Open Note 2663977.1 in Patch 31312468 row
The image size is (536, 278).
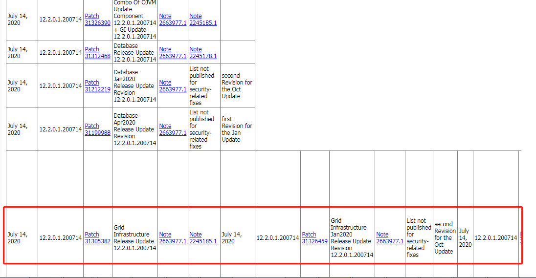(173, 53)
